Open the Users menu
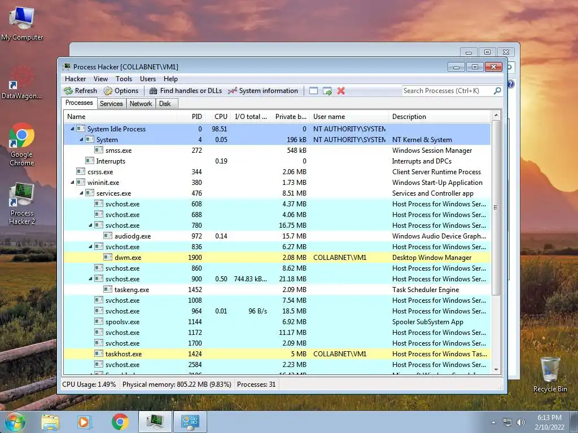Image resolution: width=578 pixels, height=433 pixels. coord(148,79)
